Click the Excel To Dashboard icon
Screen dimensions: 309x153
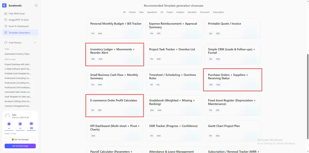6,26
